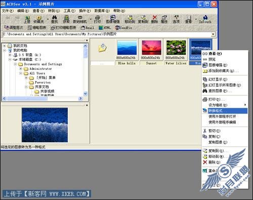This screenshot has height=200, width=253.
Task: Open the 编辑(E) menu
Action: (23, 11)
